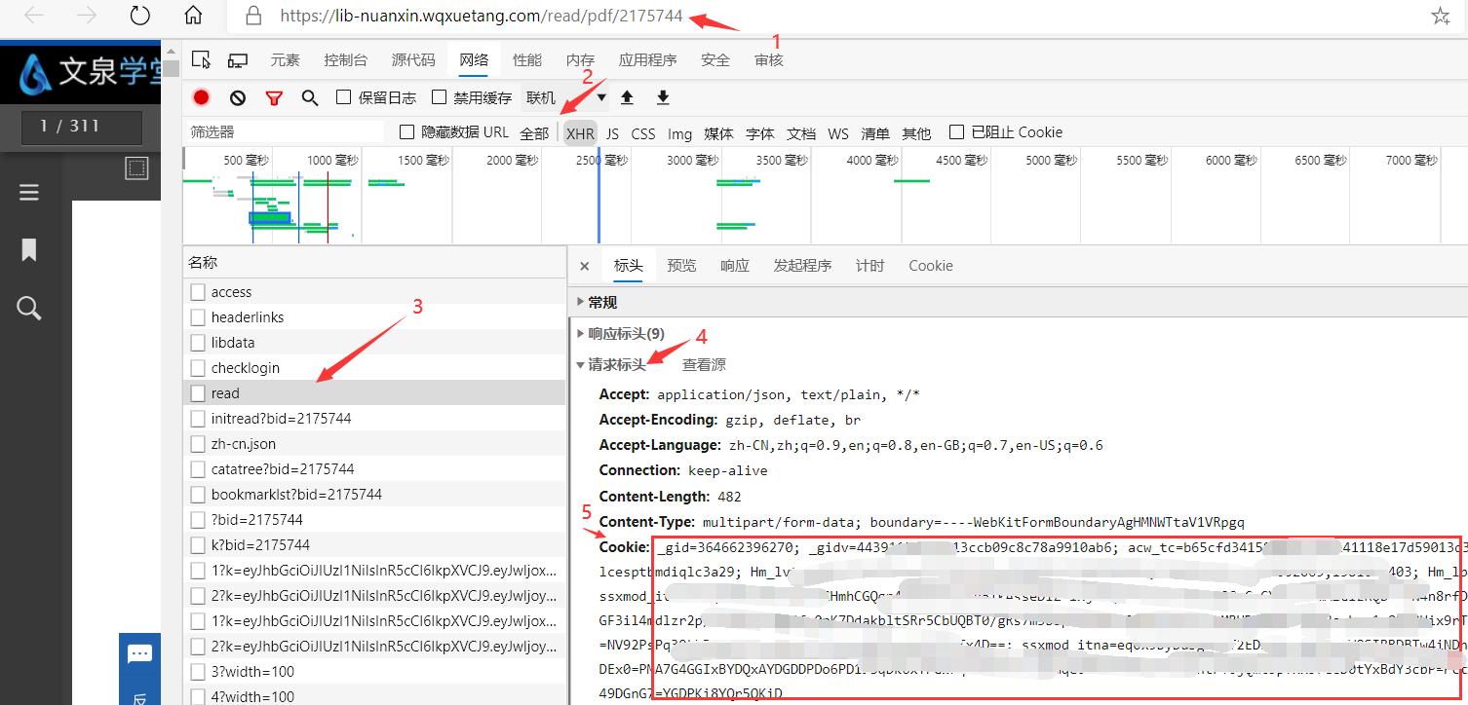This screenshot has width=1468, height=705.
Task: Clear the network log
Action: coord(238,97)
